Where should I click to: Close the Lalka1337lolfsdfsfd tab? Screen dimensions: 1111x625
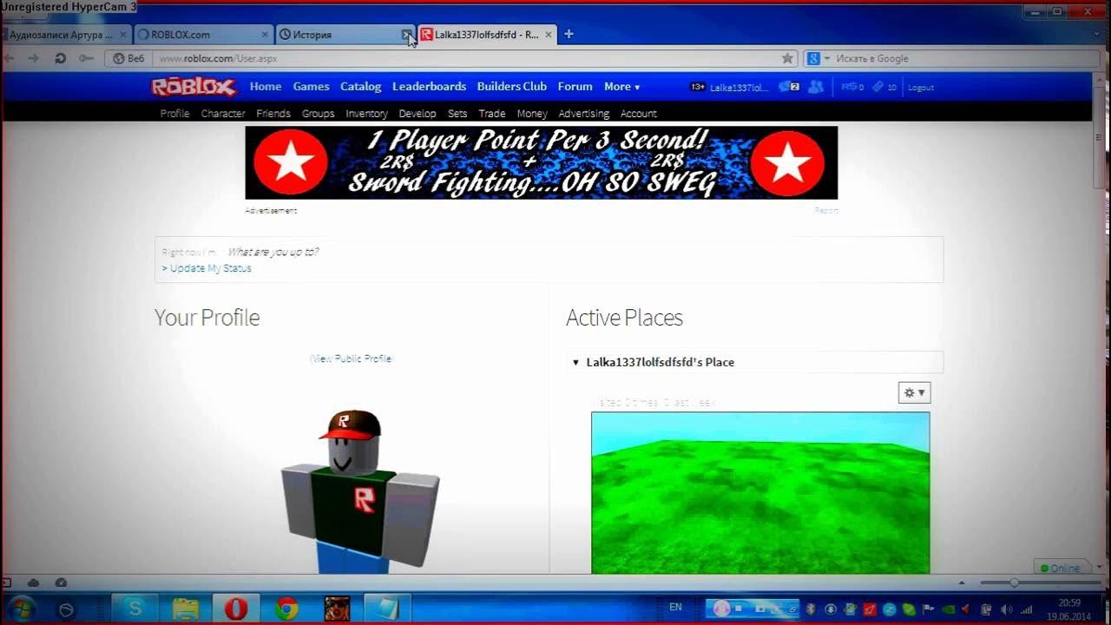(548, 35)
